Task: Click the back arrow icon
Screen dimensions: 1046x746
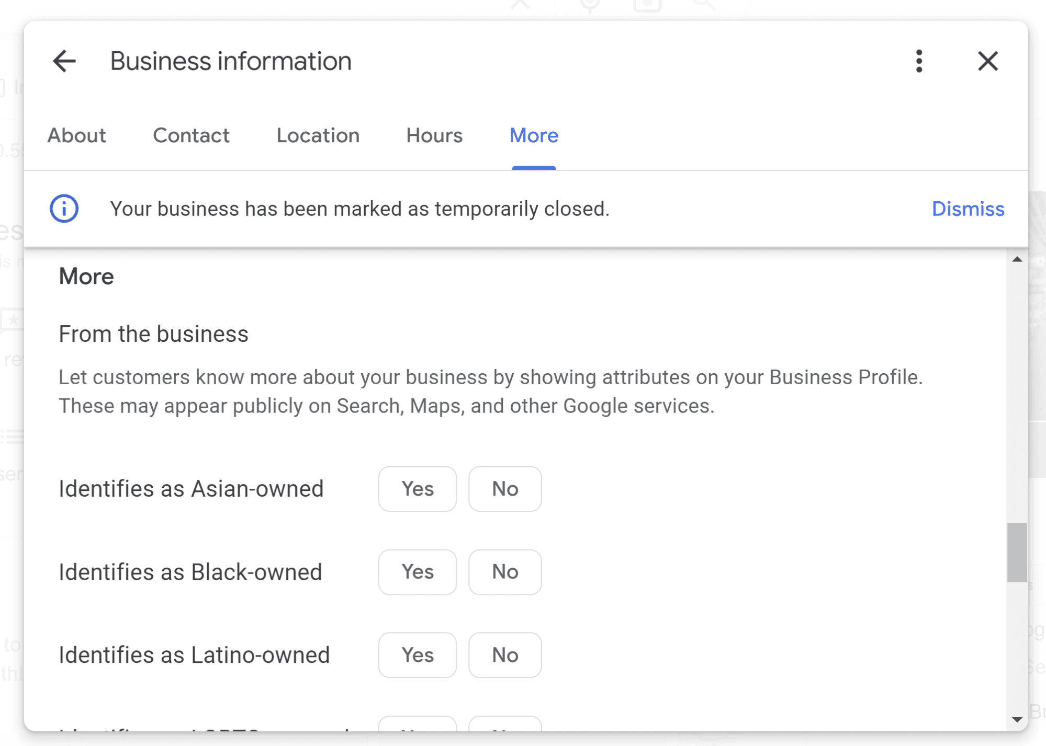Action: click(64, 61)
